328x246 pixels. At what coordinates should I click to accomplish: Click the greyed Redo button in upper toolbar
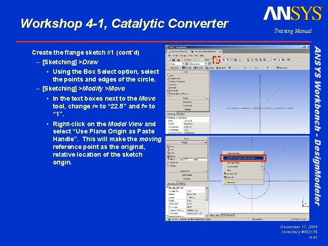point(197,60)
